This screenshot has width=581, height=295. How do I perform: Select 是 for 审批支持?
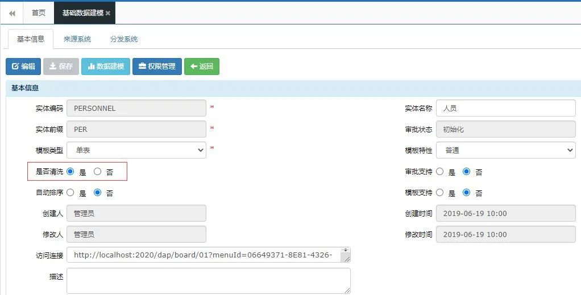pyautogui.click(x=440, y=172)
